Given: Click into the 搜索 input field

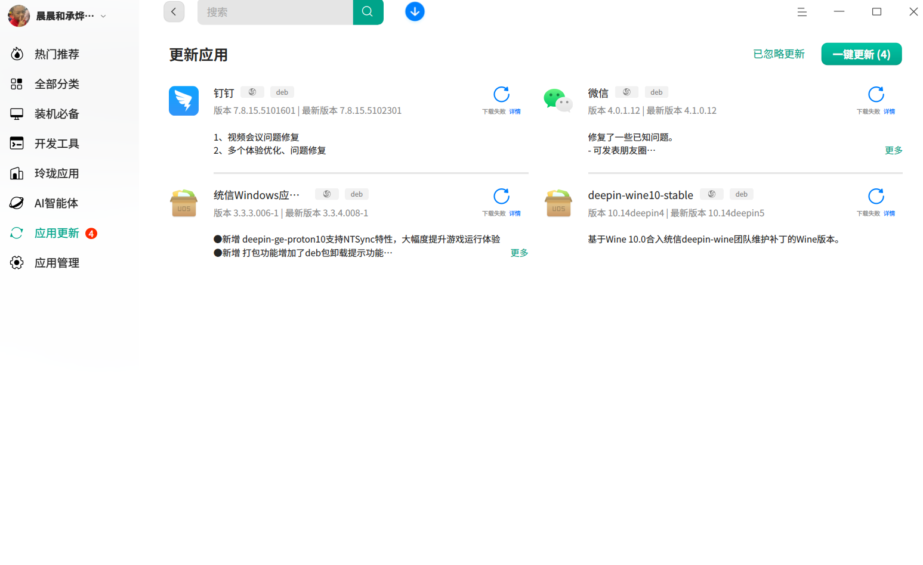Looking at the screenshot, I should [275, 12].
